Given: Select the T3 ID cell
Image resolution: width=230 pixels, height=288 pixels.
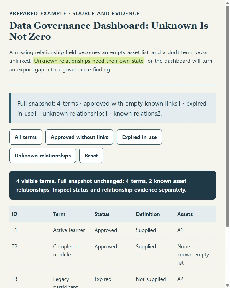Looking at the screenshot, I should click(30, 280).
